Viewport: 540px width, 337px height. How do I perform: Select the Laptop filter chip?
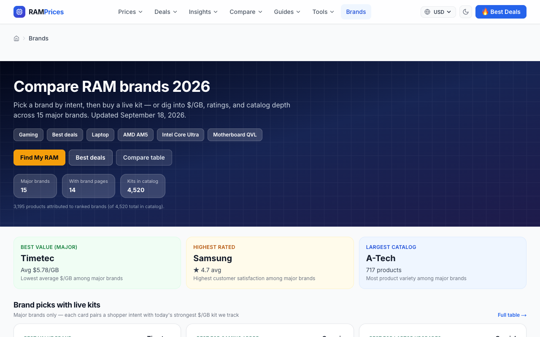pyautogui.click(x=100, y=135)
